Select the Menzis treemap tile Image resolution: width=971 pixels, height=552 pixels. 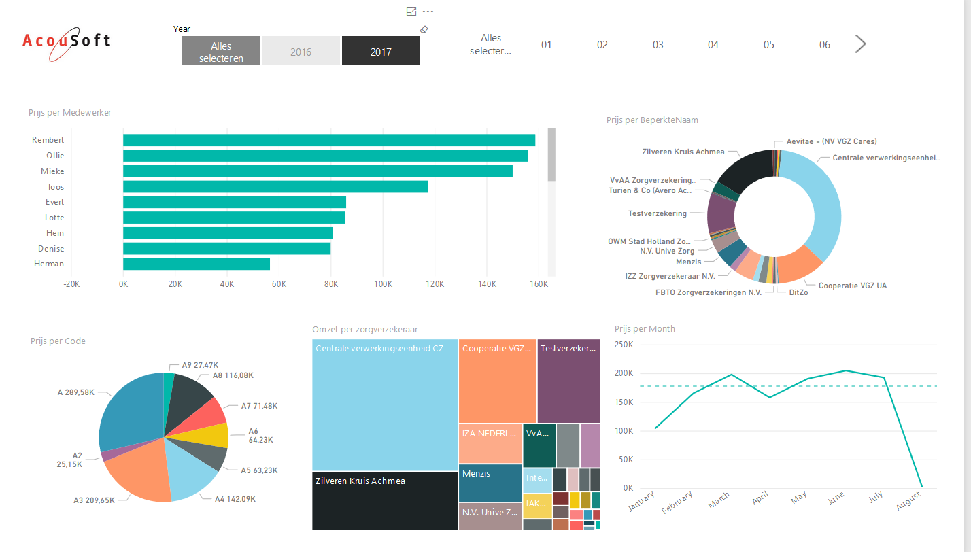(490, 483)
